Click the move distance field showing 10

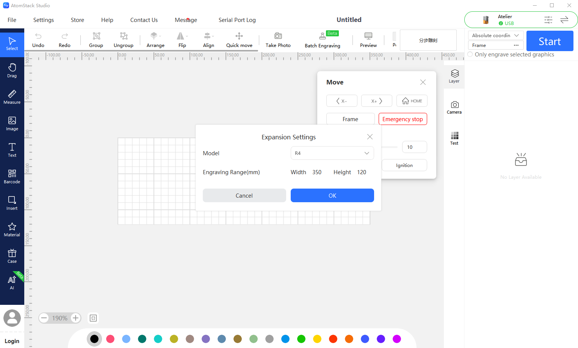coord(414,147)
